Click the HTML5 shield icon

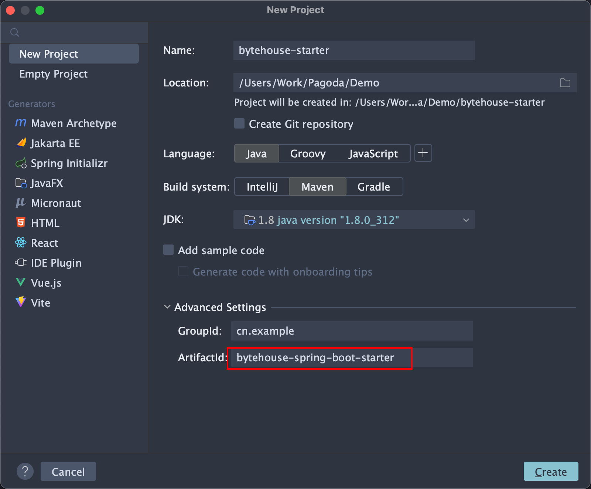[x=21, y=222]
